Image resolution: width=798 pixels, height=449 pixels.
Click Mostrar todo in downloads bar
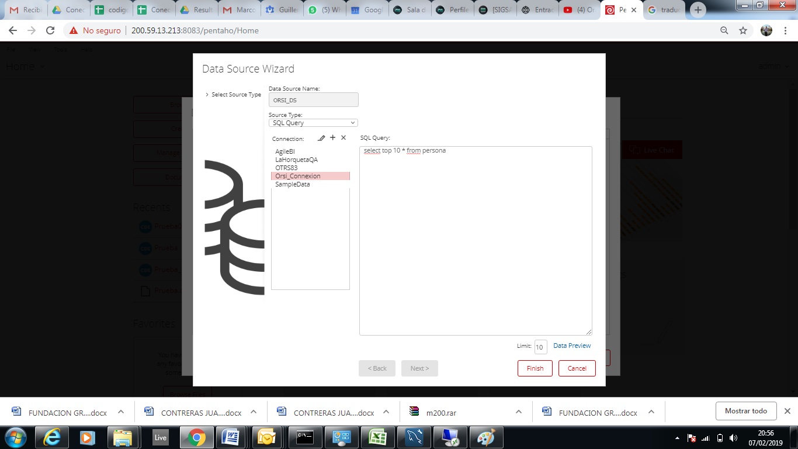coord(745,411)
